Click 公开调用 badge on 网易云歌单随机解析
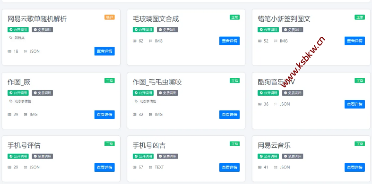 (x=18, y=30)
